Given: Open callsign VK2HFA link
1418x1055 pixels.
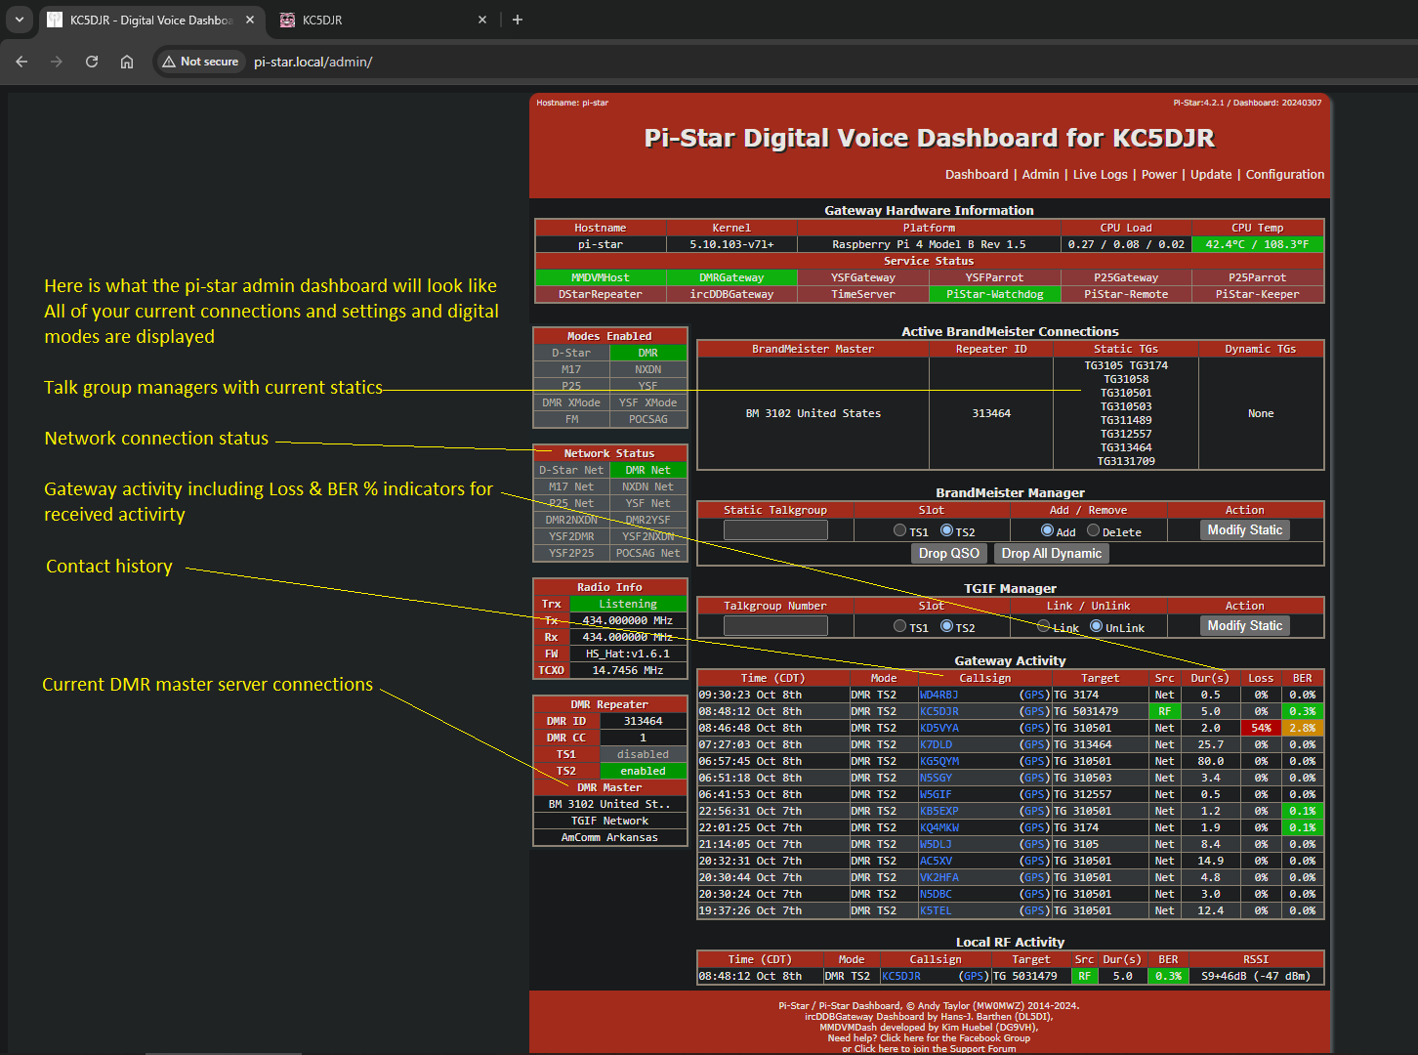Looking at the screenshot, I should click(938, 878).
